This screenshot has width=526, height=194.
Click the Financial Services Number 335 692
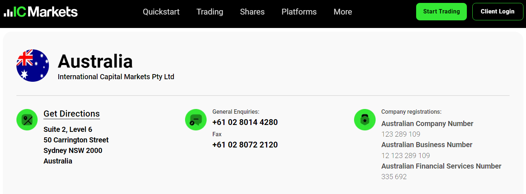[394, 177]
